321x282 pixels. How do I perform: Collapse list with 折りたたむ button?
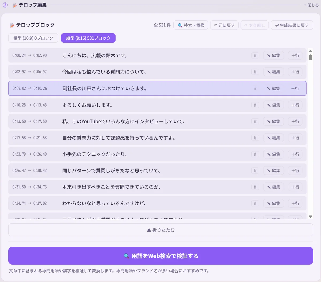click(x=160, y=230)
